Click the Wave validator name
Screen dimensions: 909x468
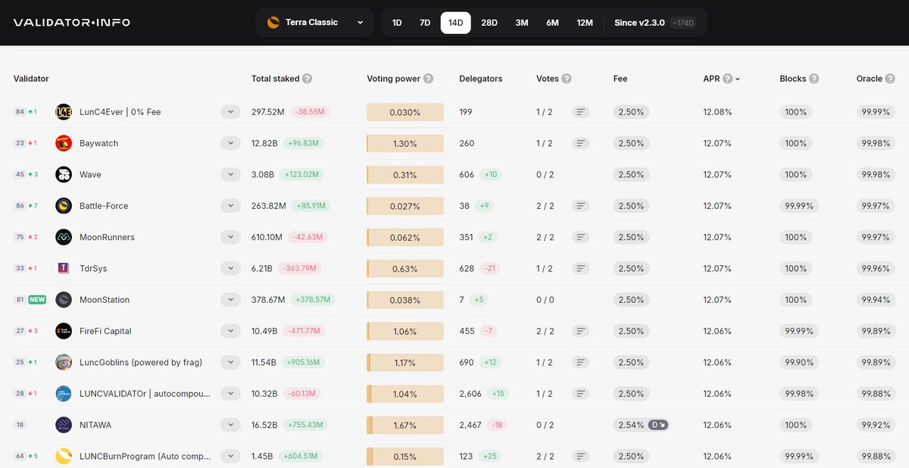click(90, 175)
